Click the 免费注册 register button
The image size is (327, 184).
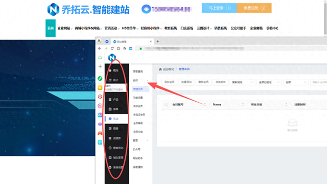tap(254, 8)
